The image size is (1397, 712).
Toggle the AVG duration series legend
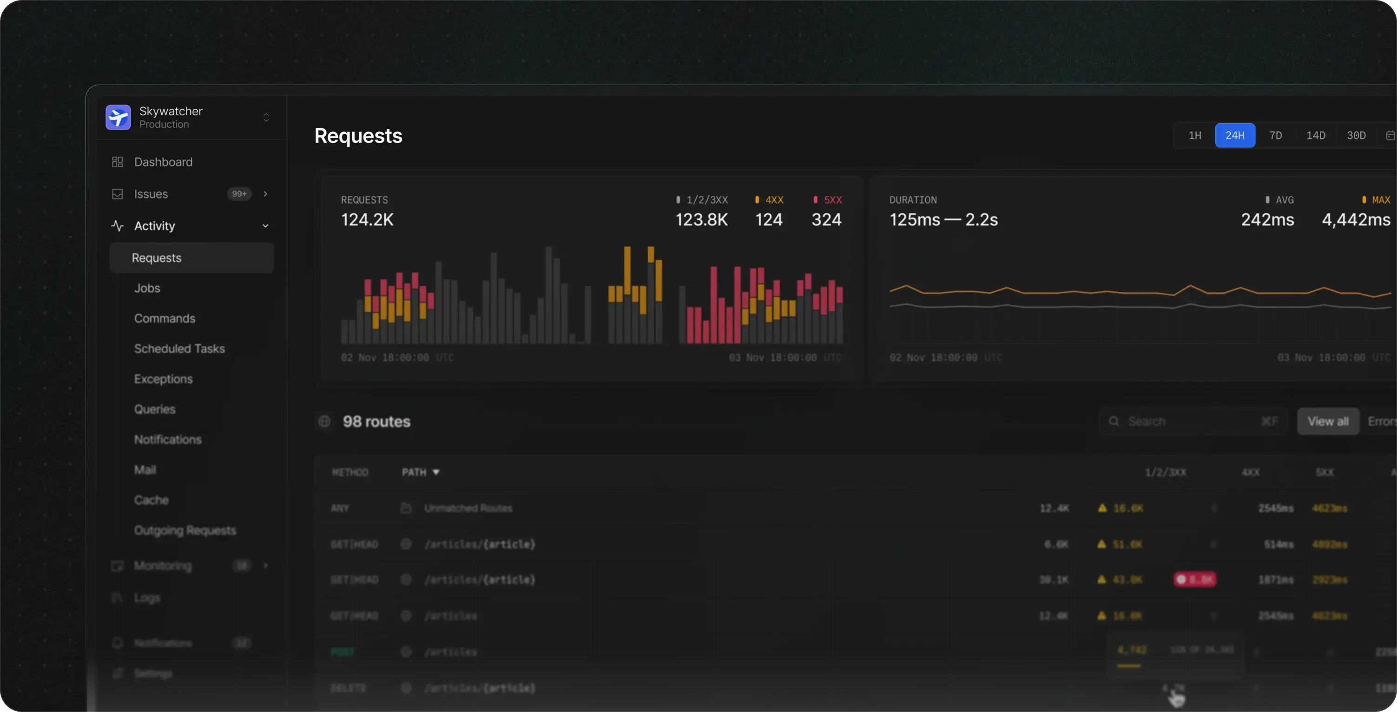[1279, 200]
